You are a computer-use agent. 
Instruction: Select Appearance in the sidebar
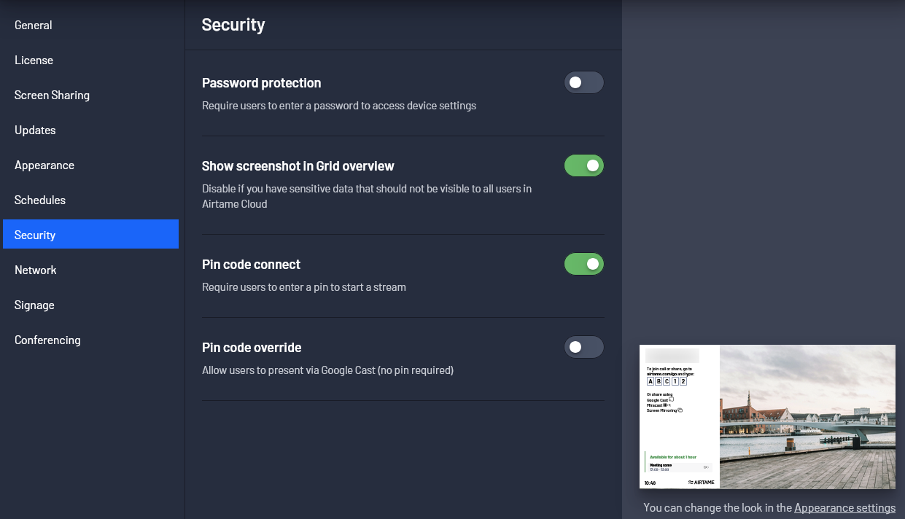44,165
